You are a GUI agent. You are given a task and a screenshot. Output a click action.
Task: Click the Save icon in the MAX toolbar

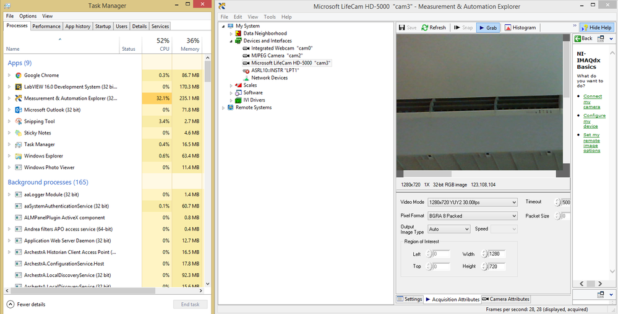pos(401,28)
